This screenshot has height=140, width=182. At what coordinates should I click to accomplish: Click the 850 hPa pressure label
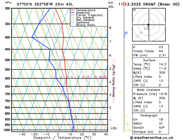point(8,113)
